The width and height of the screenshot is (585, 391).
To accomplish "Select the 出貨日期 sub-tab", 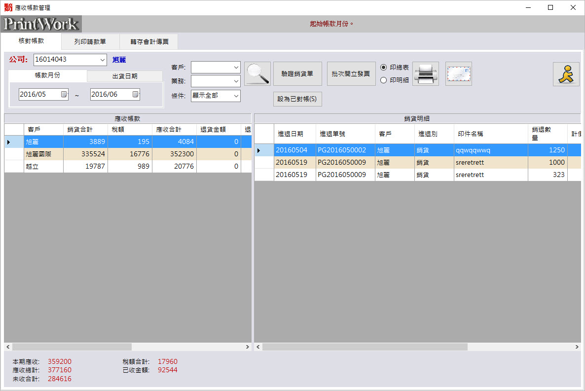I will click(x=125, y=76).
